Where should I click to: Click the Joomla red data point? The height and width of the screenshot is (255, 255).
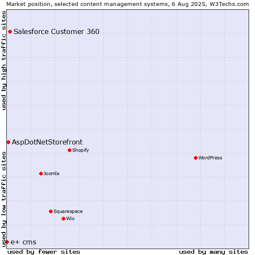tap(41, 174)
